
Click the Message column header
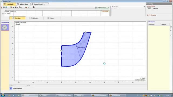(x=165, y=25)
